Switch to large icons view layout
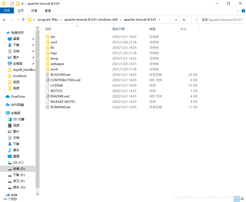This screenshot has height=202, width=246. point(242,199)
